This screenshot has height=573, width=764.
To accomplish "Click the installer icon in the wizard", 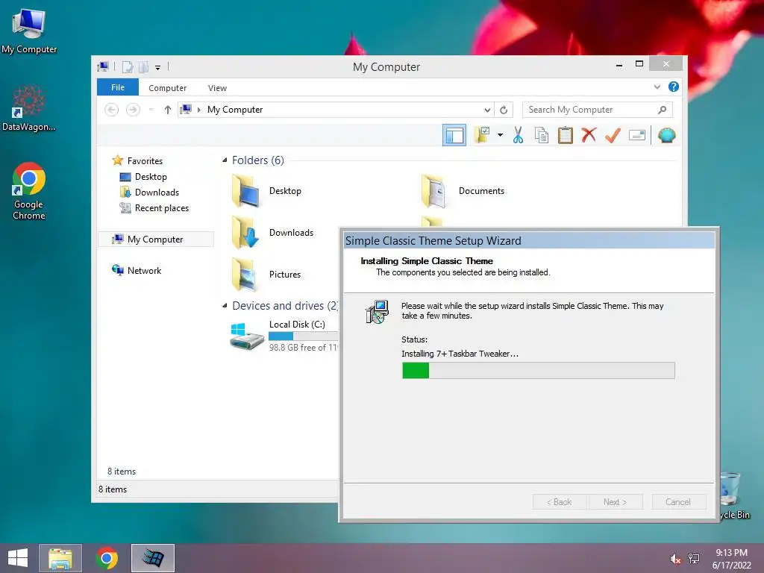I will pyautogui.click(x=377, y=312).
